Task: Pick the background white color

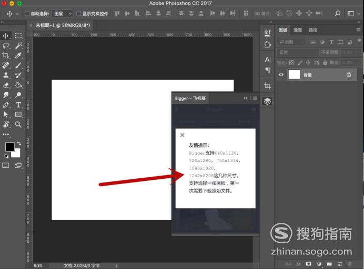Action: coord(17,154)
